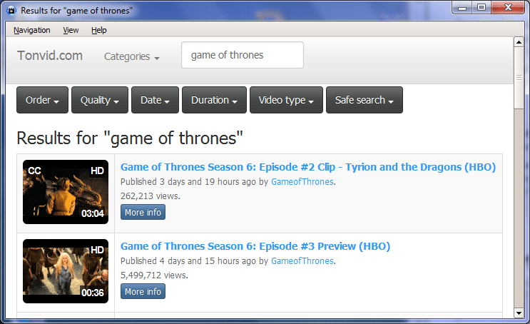Open the Safe search dropdown

365,100
